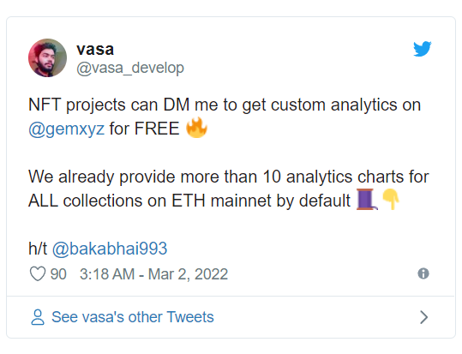This screenshot has height=354, width=462.
Task: Expand the chevron arrow at bottom right
Action: click(x=423, y=317)
